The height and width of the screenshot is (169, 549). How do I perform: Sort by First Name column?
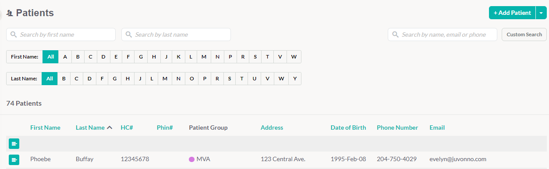coord(45,128)
